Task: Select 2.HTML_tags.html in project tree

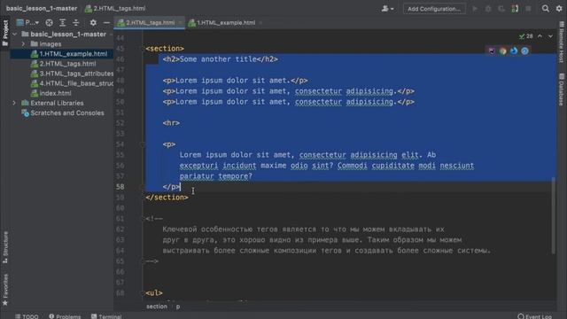Action: tap(67, 64)
